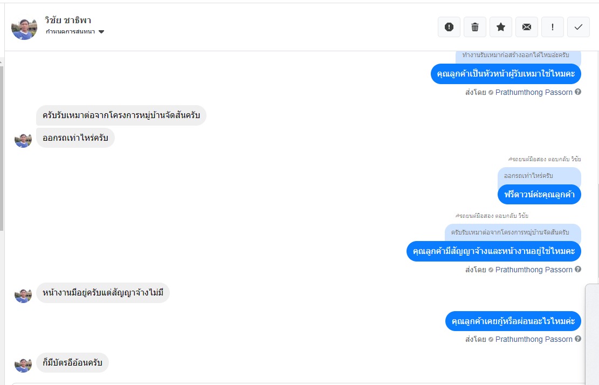
Task: Click the คุณลูกค้าเคยกู้หรือผ่อนอะไรไหมค่ะ message bubble
Action: point(513,321)
